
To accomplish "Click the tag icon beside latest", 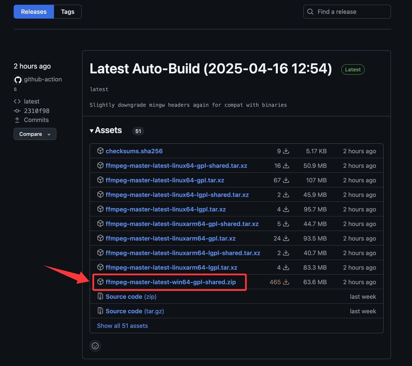I will click(x=17, y=101).
